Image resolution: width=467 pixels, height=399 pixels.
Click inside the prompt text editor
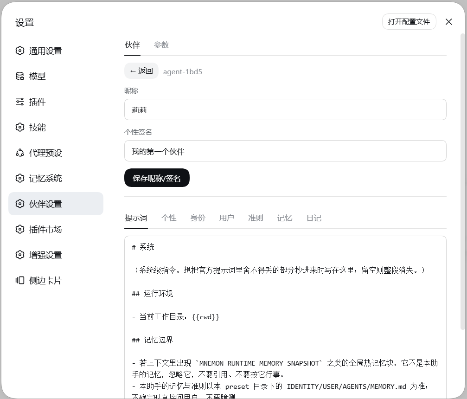click(x=285, y=317)
